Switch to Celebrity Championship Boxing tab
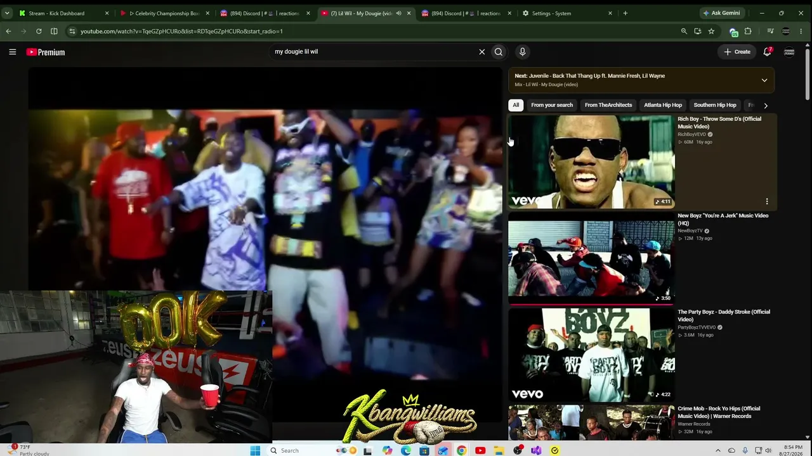This screenshot has height=456, width=812. click(x=164, y=13)
